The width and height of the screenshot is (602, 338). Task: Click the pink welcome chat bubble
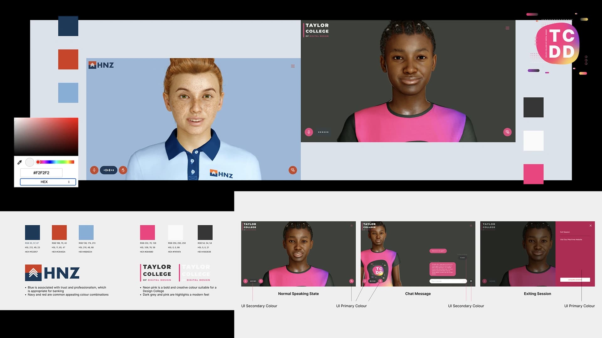pyautogui.click(x=438, y=251)
